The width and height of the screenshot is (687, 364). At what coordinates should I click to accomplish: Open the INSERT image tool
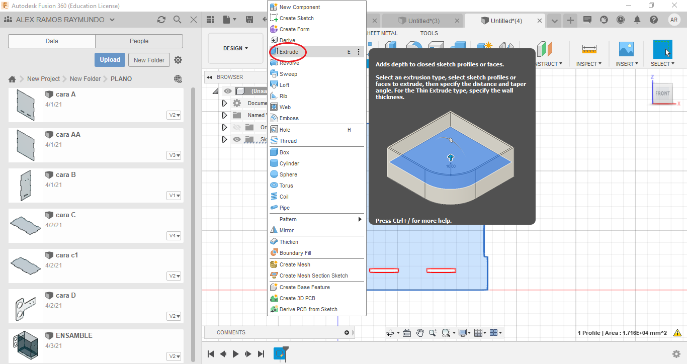pyautogui.click(x=626, y=49)
